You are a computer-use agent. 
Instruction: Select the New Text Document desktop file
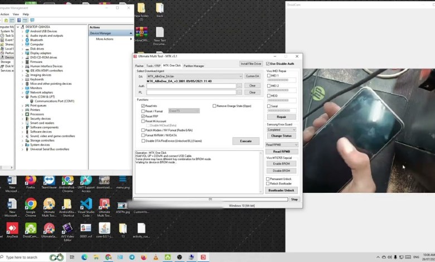coord(160,36)
